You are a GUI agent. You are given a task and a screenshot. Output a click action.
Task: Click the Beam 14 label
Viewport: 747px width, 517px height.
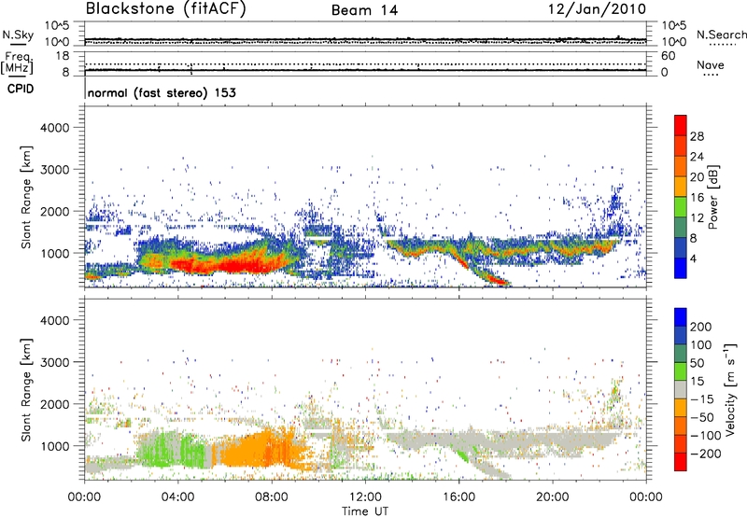pyautogui.click(x=364, y=10)
